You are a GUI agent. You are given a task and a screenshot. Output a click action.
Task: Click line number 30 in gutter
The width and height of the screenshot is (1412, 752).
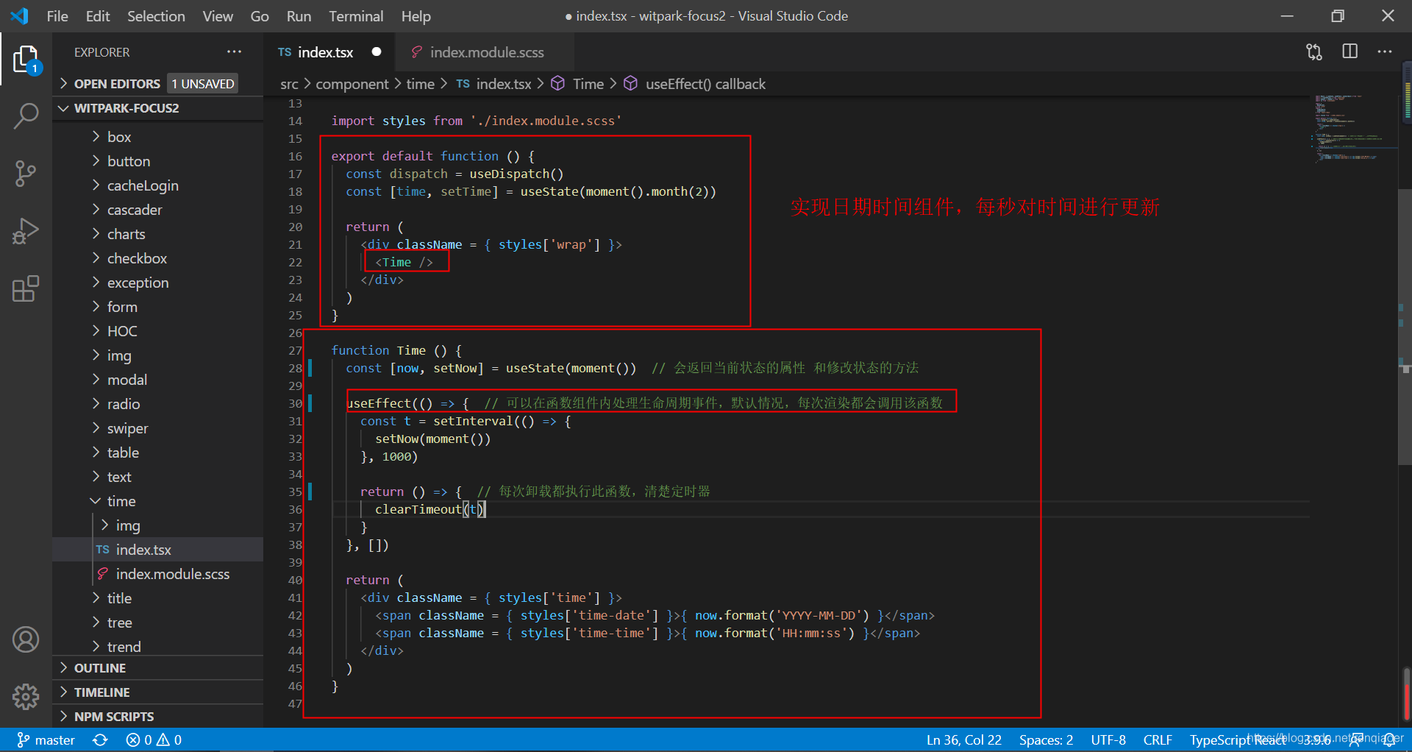point(295,403)
